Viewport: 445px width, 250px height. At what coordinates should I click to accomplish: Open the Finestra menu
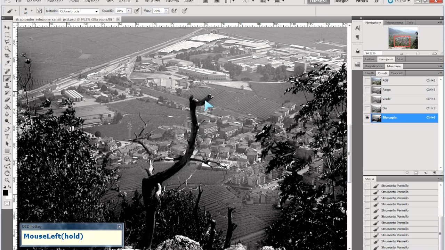pyautogui.click(x=172, y=1)
